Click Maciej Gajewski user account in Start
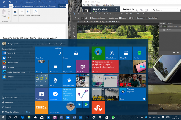Screen dimensions: 181x120 (10, 44)
